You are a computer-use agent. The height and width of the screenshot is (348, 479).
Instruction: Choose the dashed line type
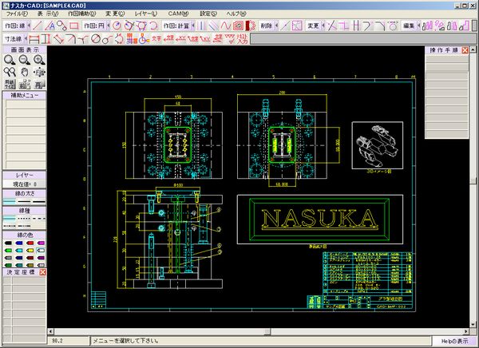point(39,219)
